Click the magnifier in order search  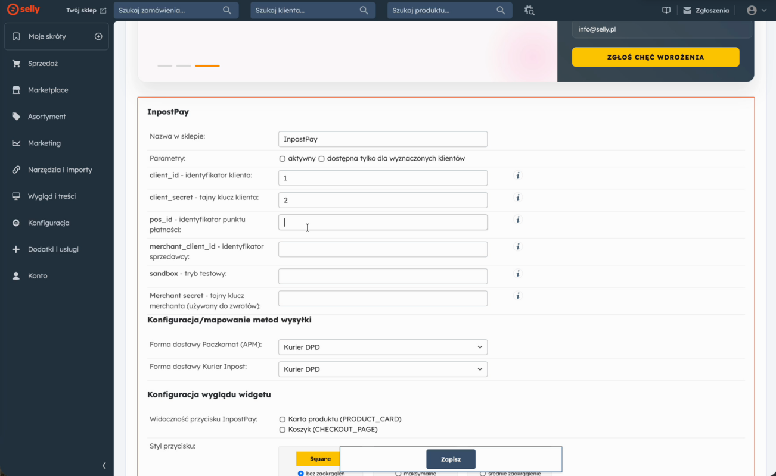point(227,10)
